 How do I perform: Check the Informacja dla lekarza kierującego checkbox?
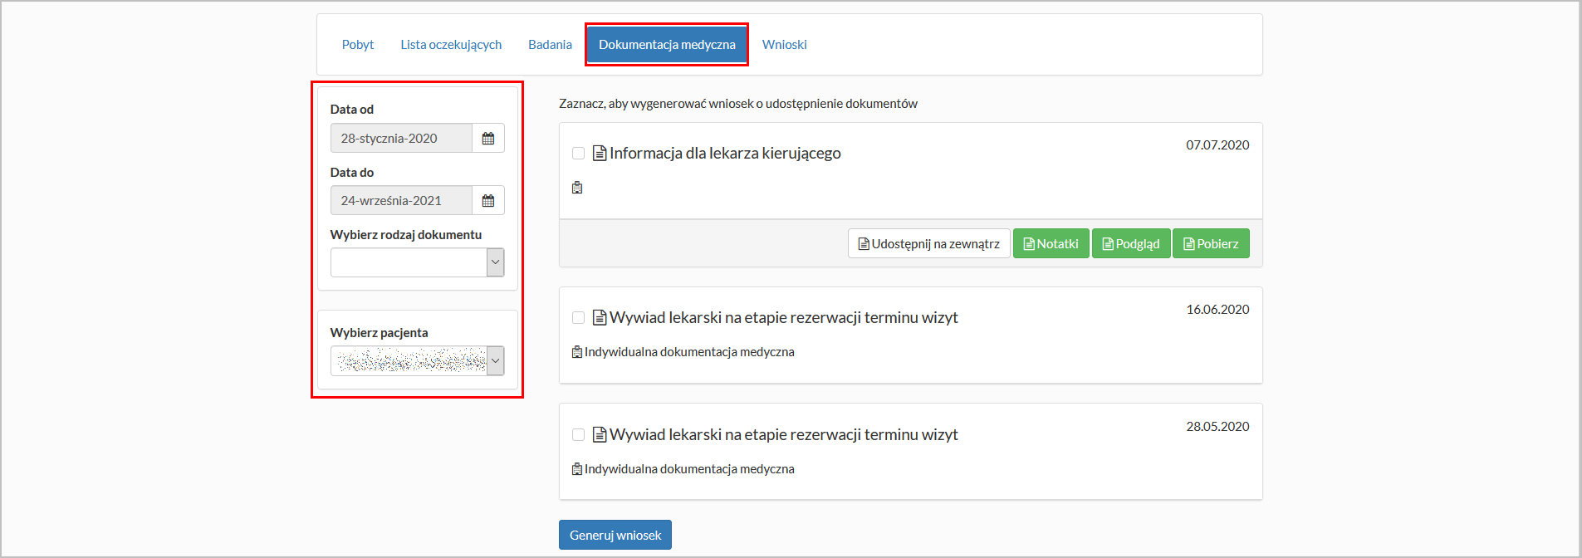pyautogui.click(x=579, y=154)
